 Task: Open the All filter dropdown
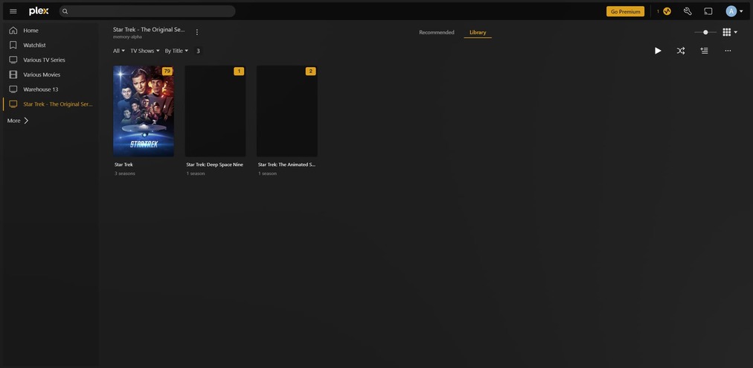pyautogui.click(x=118, y=51)
